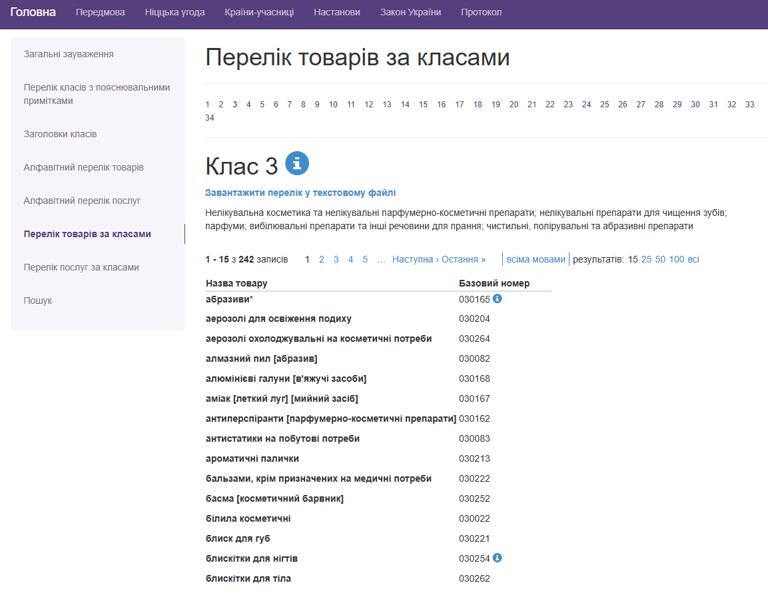Screen dimensions: 768x597
Task: Click Пошук in the sidebar
Action: (38, 300)
